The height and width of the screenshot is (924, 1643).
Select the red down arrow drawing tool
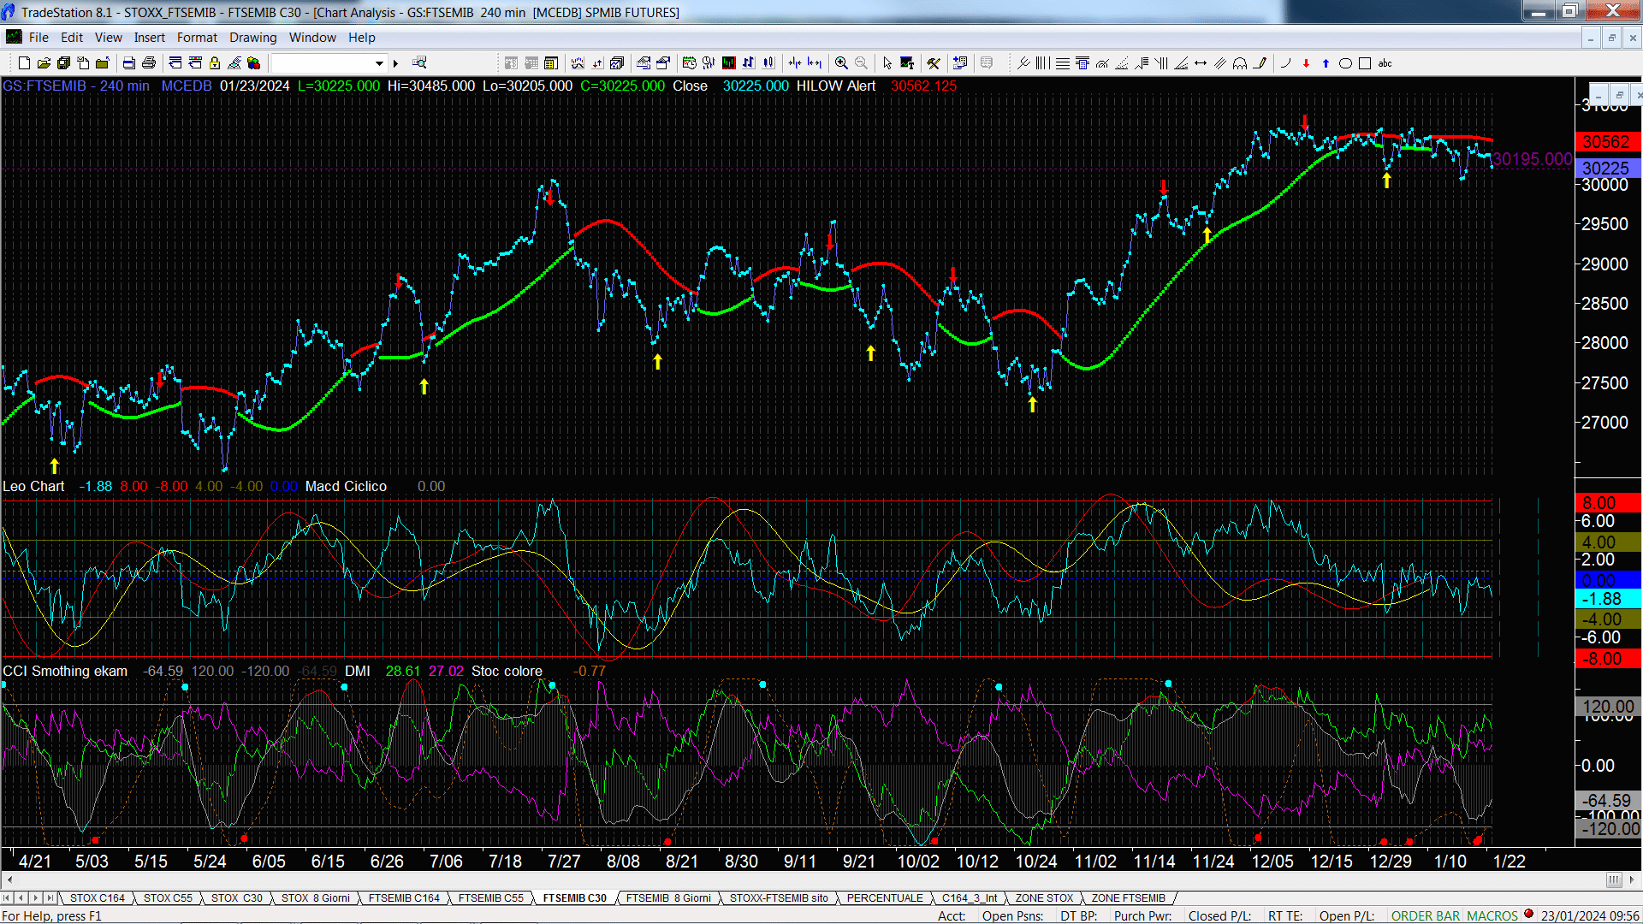pyautogui.click(x=1306, y=63)
